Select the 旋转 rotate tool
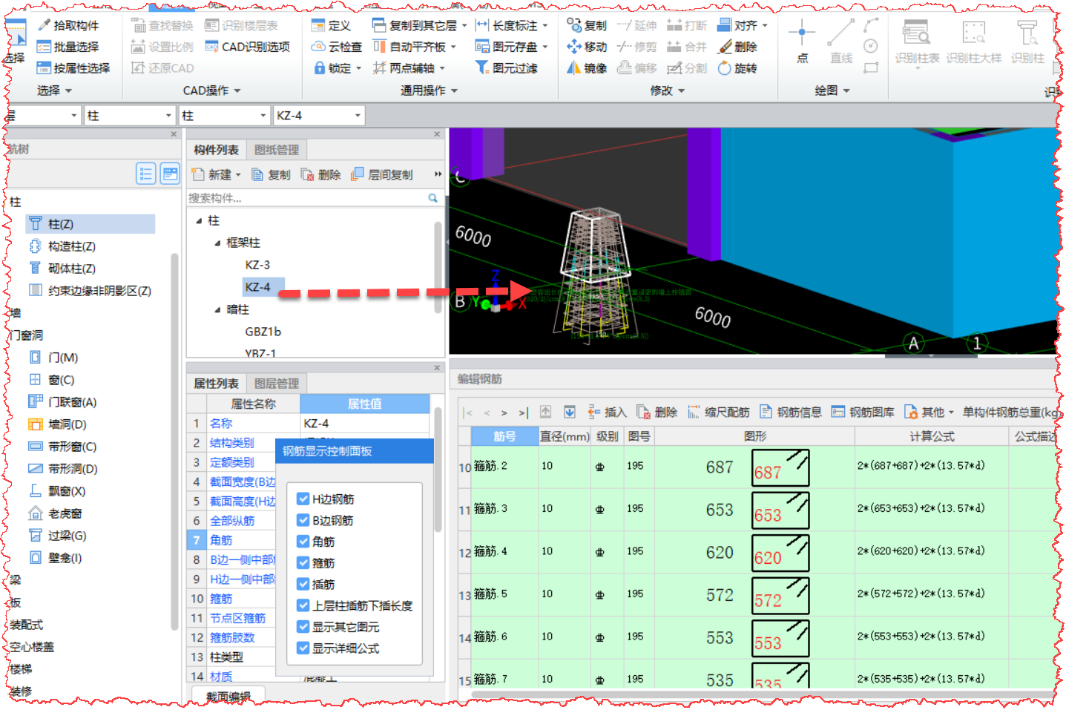Viewport: 1066px width, 710px height. pos(738,68)
